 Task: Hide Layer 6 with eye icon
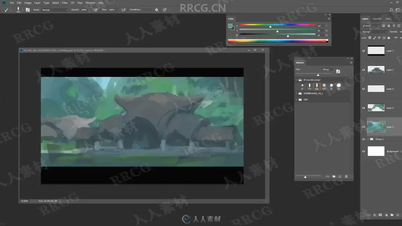click(364, 89)
